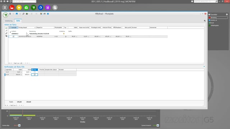230x129 pixels.
Task: Click the 5,00 quantity cell in the A-10 row
Action: click(27, 72)
